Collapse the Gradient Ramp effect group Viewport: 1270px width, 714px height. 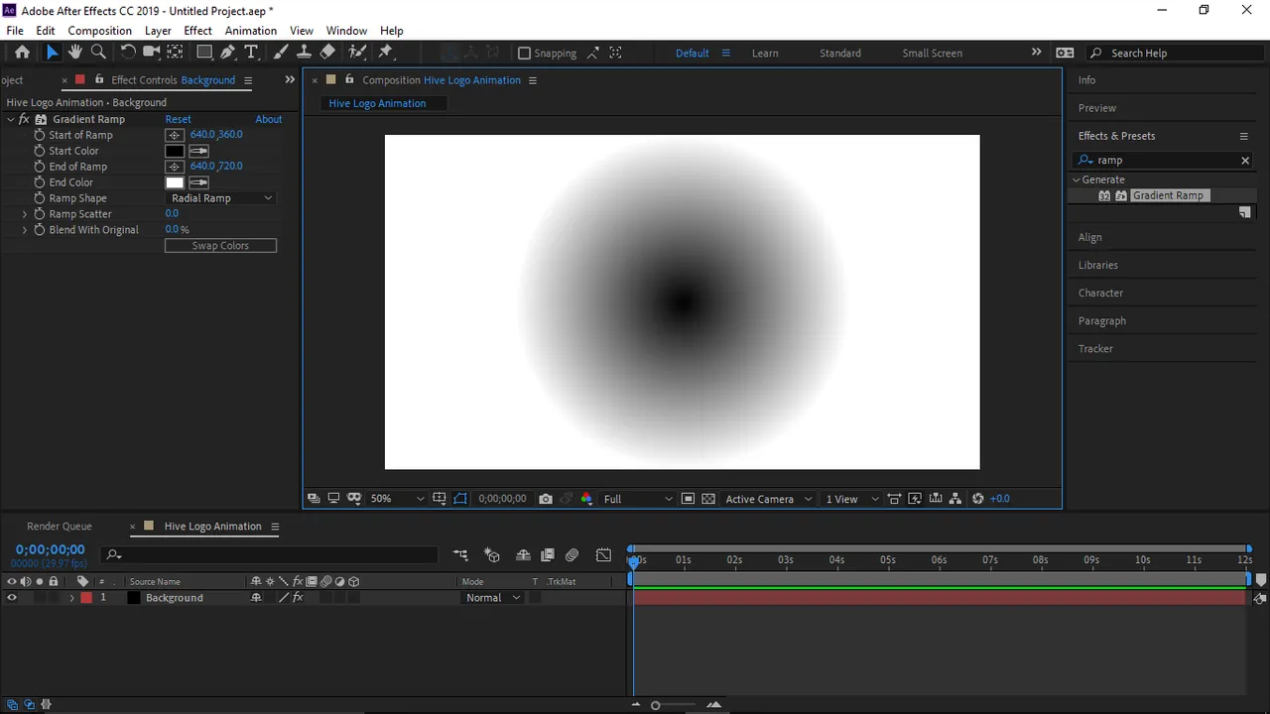11,119
